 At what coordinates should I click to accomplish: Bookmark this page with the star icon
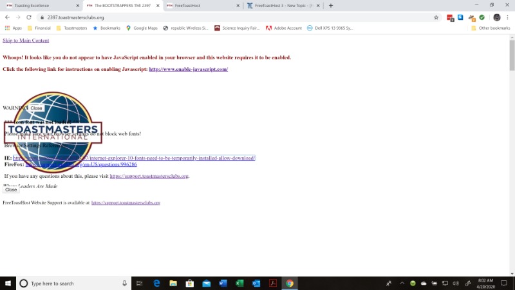[437, 17]
